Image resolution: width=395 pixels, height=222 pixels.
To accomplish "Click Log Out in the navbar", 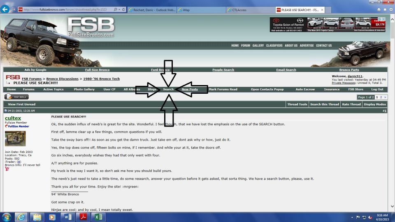I will 377,89.
